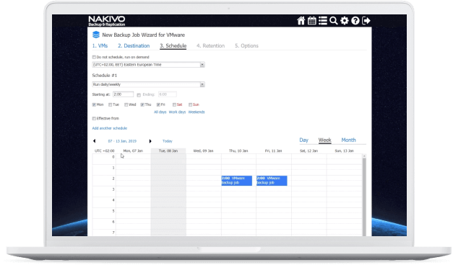Click the logout arrow icon

coord(366,21)
